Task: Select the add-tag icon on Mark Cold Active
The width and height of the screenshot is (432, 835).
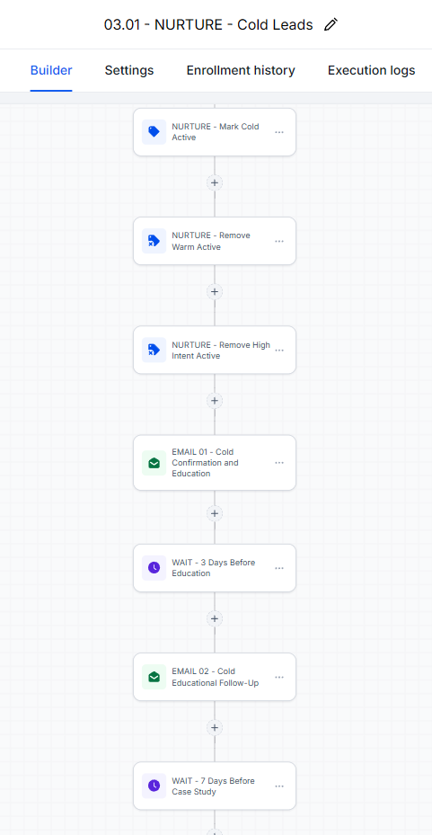Action: [x=154, y=131]
